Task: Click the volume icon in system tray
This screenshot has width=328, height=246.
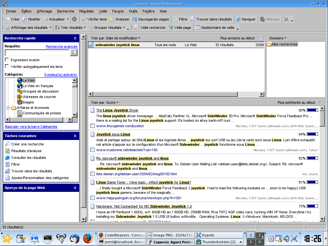Action: [286, 238]
